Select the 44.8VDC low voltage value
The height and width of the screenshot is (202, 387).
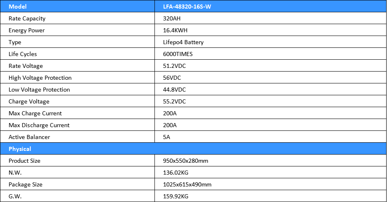pyautogui.click(x=174, y=90)
